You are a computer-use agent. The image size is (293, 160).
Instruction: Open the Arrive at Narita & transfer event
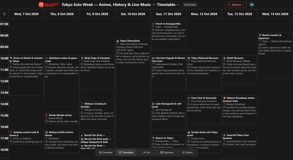[x=26, y=75]
